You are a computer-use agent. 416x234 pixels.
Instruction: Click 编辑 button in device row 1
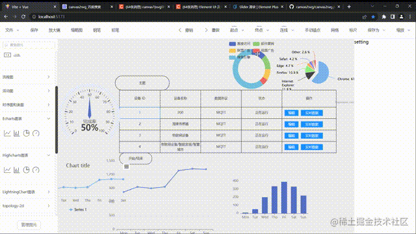[x=291, y=112]
